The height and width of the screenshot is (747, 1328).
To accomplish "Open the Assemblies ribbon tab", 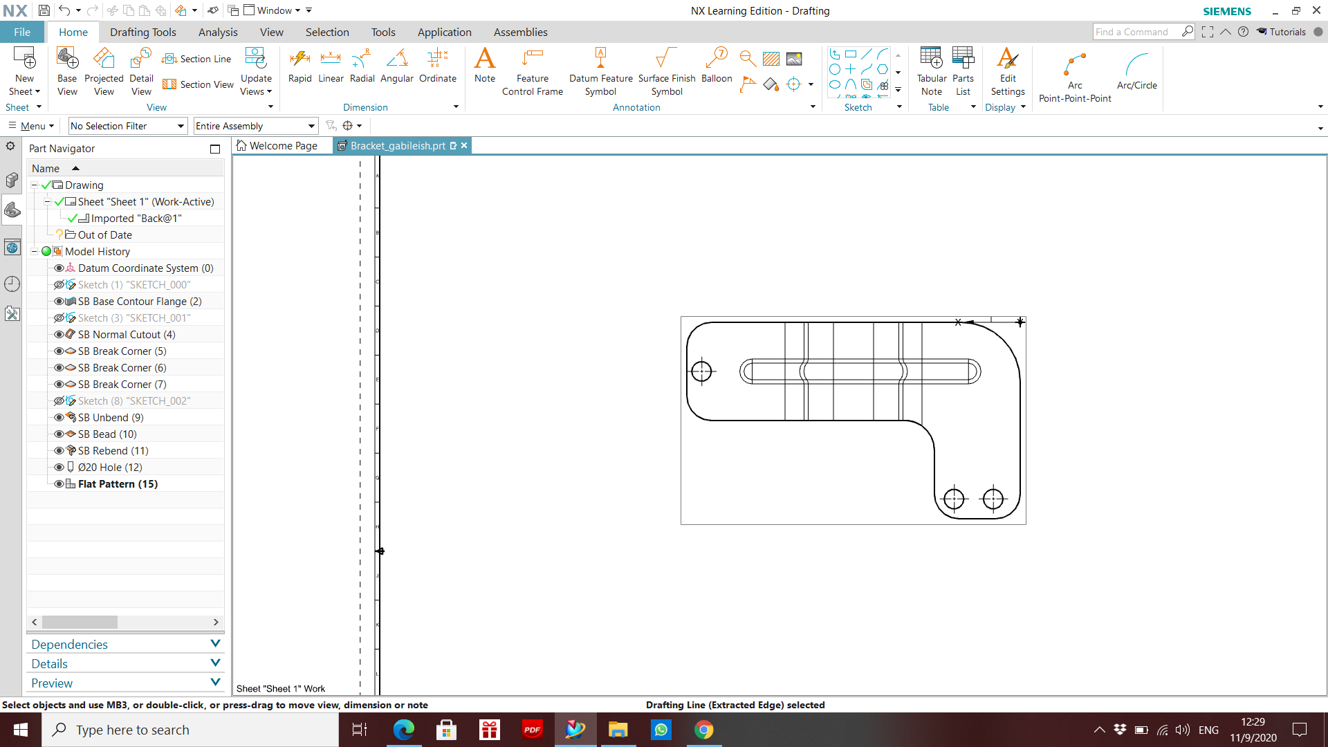I will click(x=520, y=32).
